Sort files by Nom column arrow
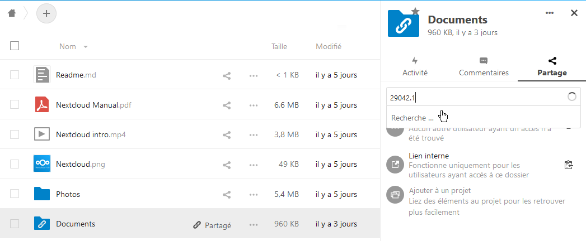 click(86, 47)
